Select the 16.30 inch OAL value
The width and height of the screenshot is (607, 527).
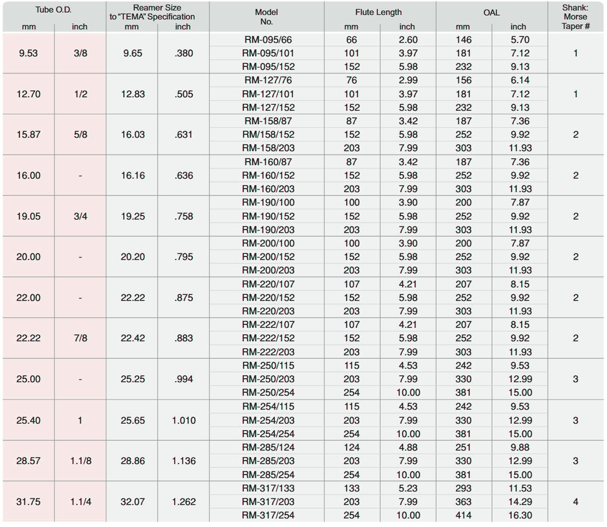(519, 515)
